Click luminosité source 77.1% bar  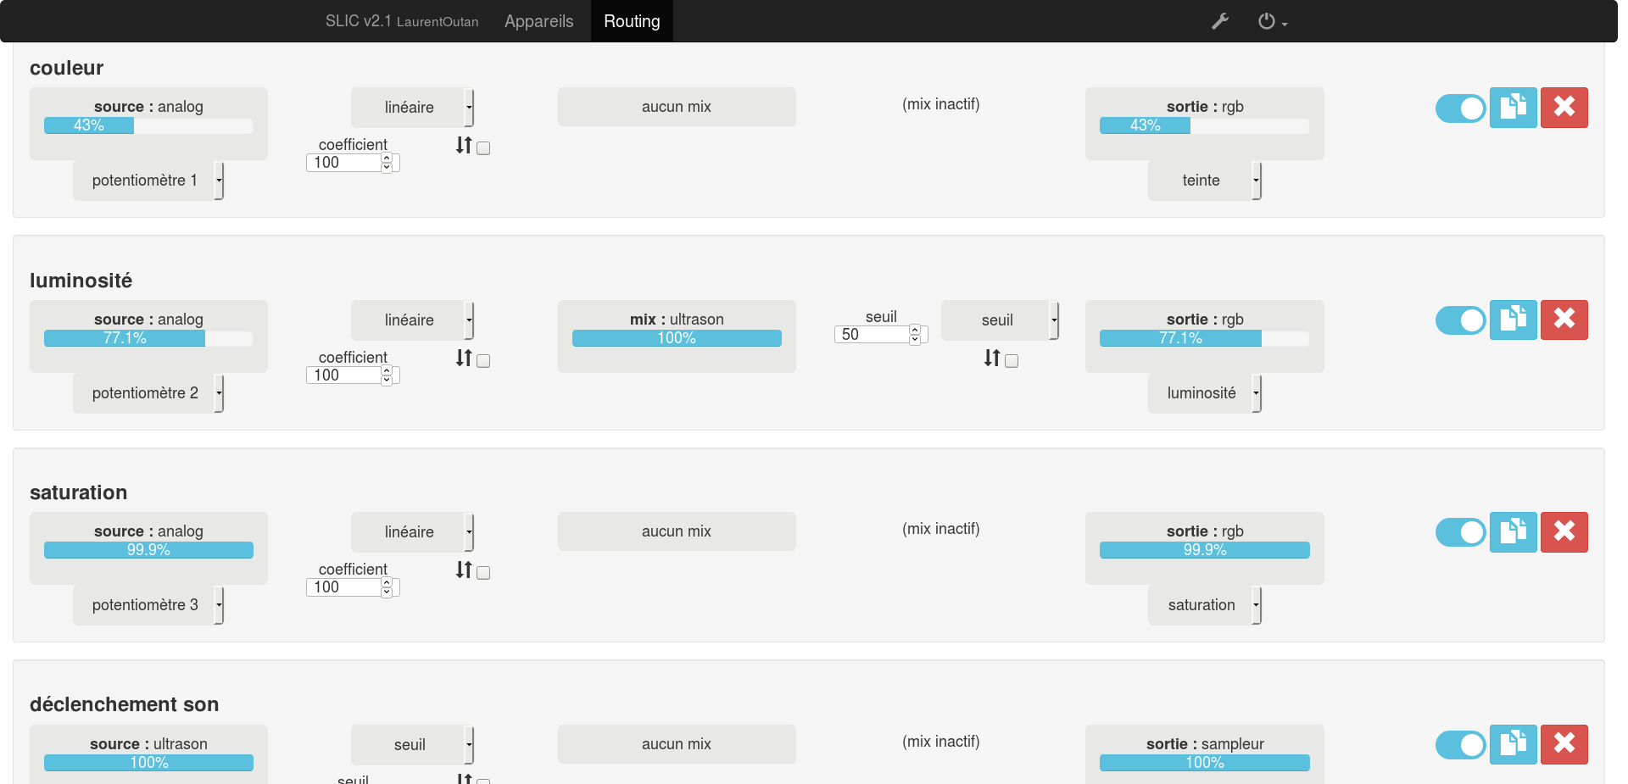[148, 338]
